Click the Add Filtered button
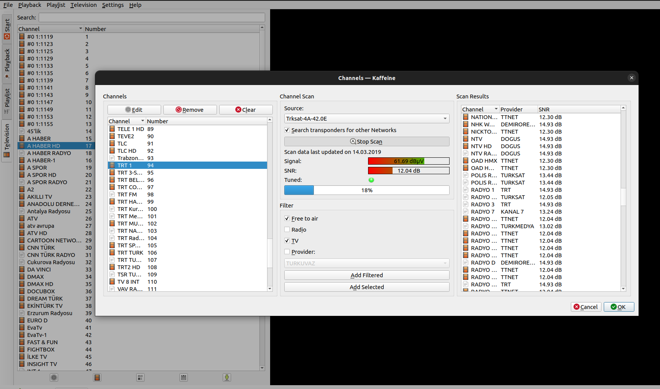This screenshot has height=389, width=660. coord(367,275)
